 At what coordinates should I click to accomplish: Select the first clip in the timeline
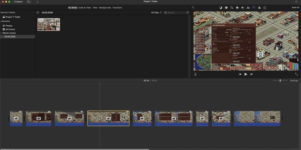click(16, 118)
